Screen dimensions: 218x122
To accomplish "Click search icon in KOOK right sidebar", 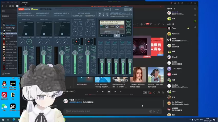I will pyautogui.click(x=195, y=27).
